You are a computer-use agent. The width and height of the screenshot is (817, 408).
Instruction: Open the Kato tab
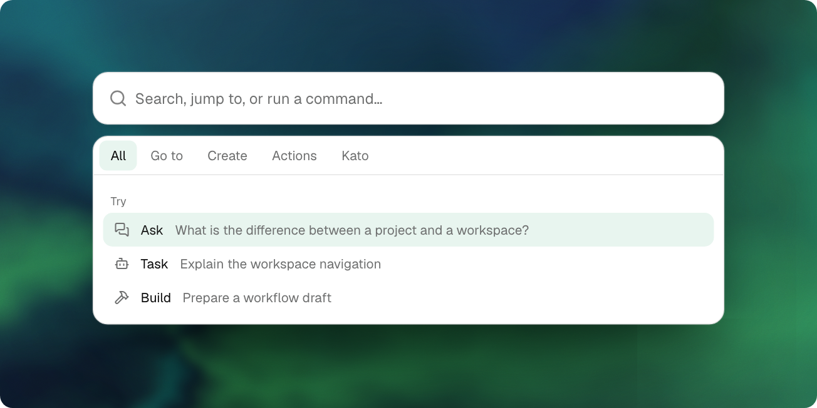pyautogui.click(x=355, y=156)
